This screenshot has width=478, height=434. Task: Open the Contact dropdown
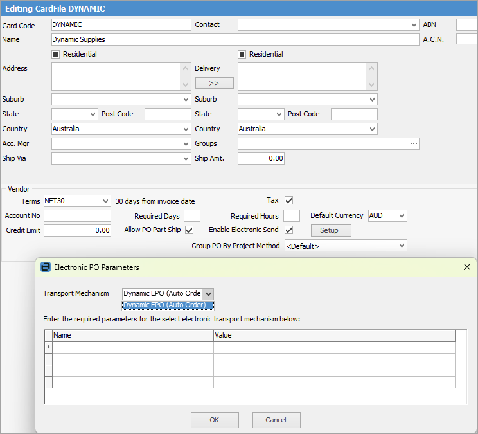point(413,25)
